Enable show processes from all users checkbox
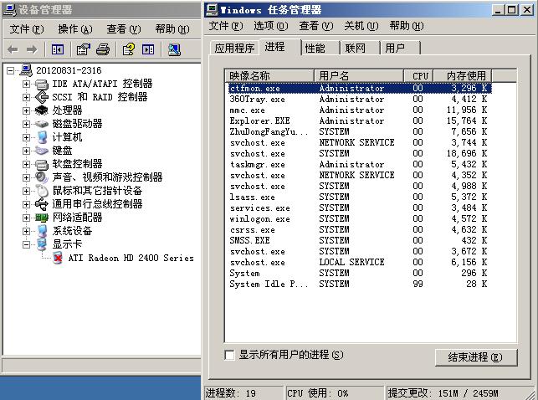Screen dimensions: 538x400 [229, 355]
